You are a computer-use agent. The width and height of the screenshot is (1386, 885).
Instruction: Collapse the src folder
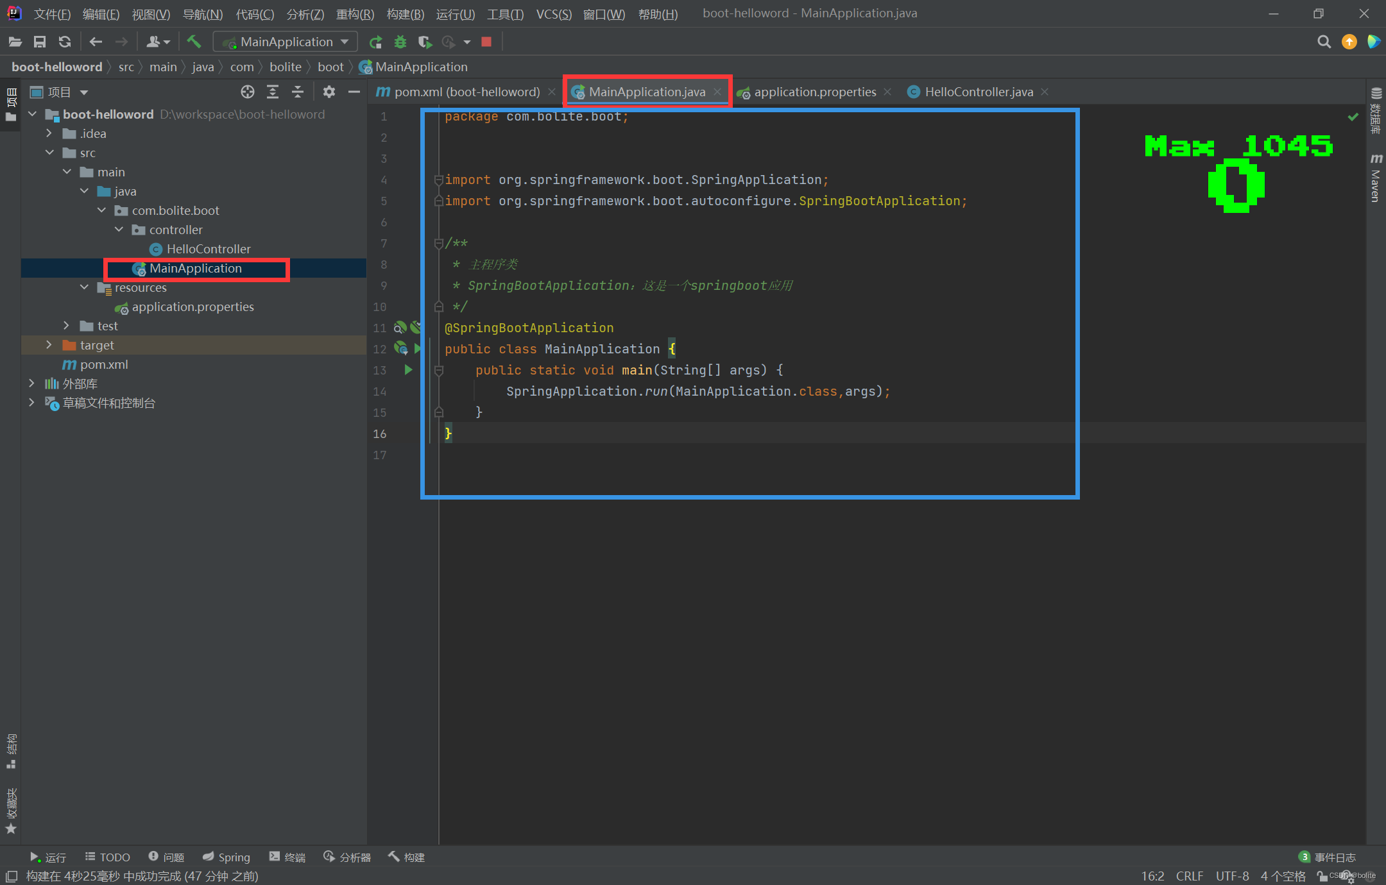pyautogui.click(x=49, y=153)
